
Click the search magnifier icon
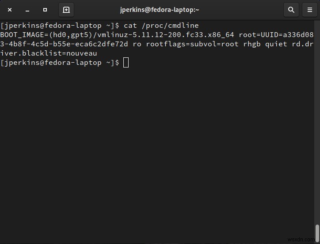(291, 9)
